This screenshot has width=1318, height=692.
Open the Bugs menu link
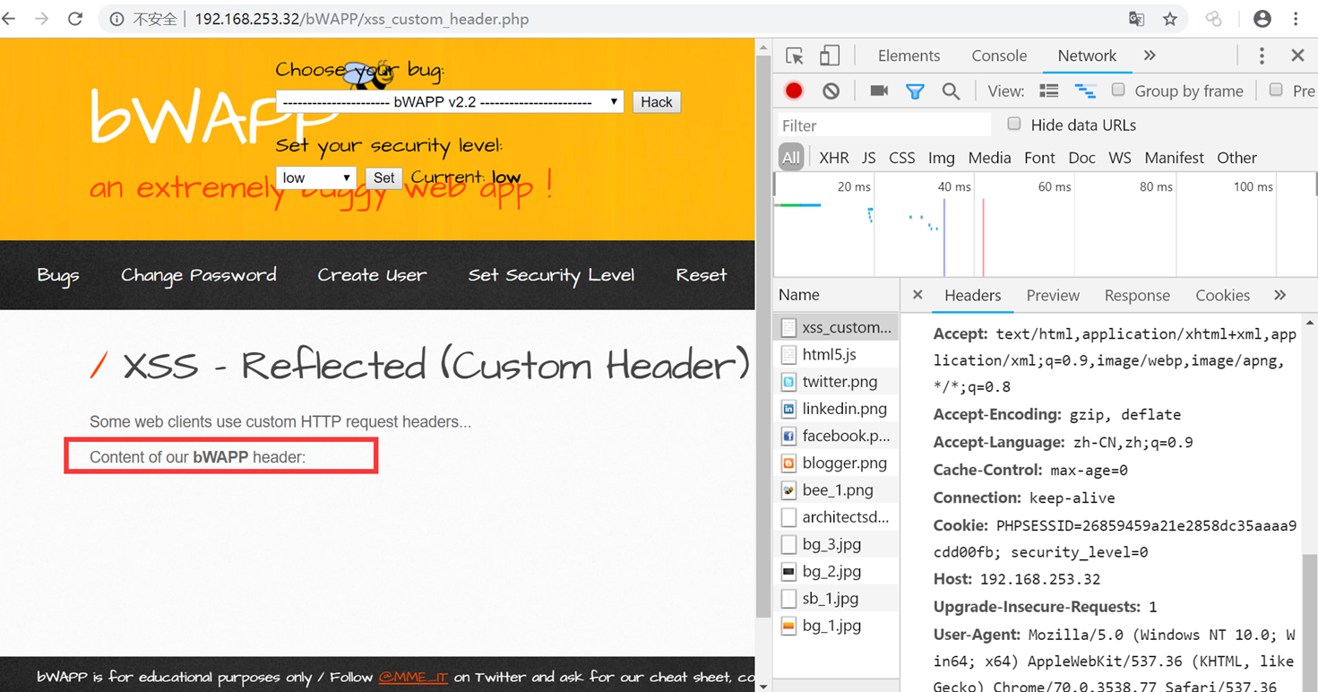[58, 275]
